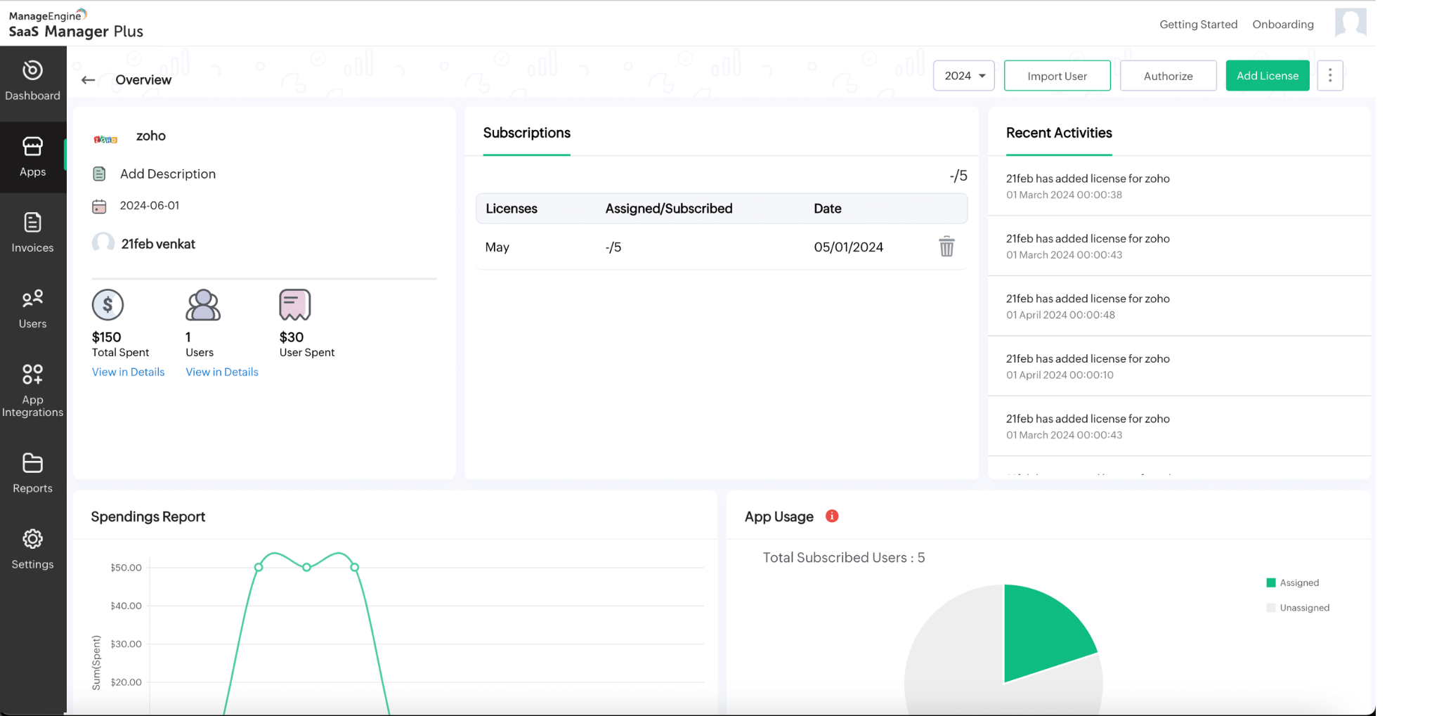This screenshot has height=716, width=1439.
Task: Click the App Usage info icon
Action: click(x=832, y=516)
